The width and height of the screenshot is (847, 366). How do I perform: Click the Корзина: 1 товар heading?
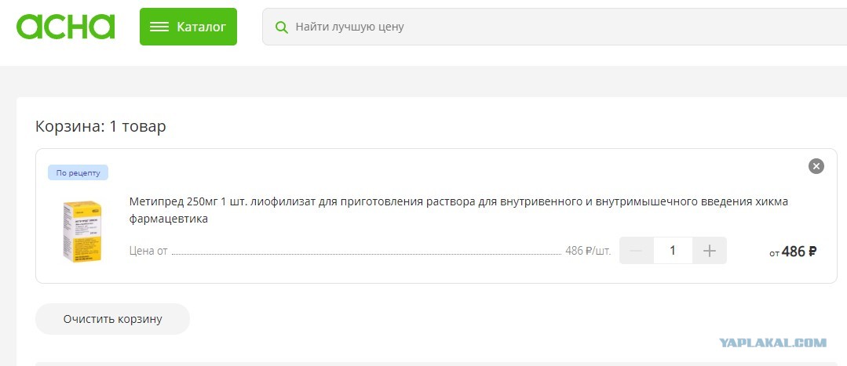tap(100, 127)
